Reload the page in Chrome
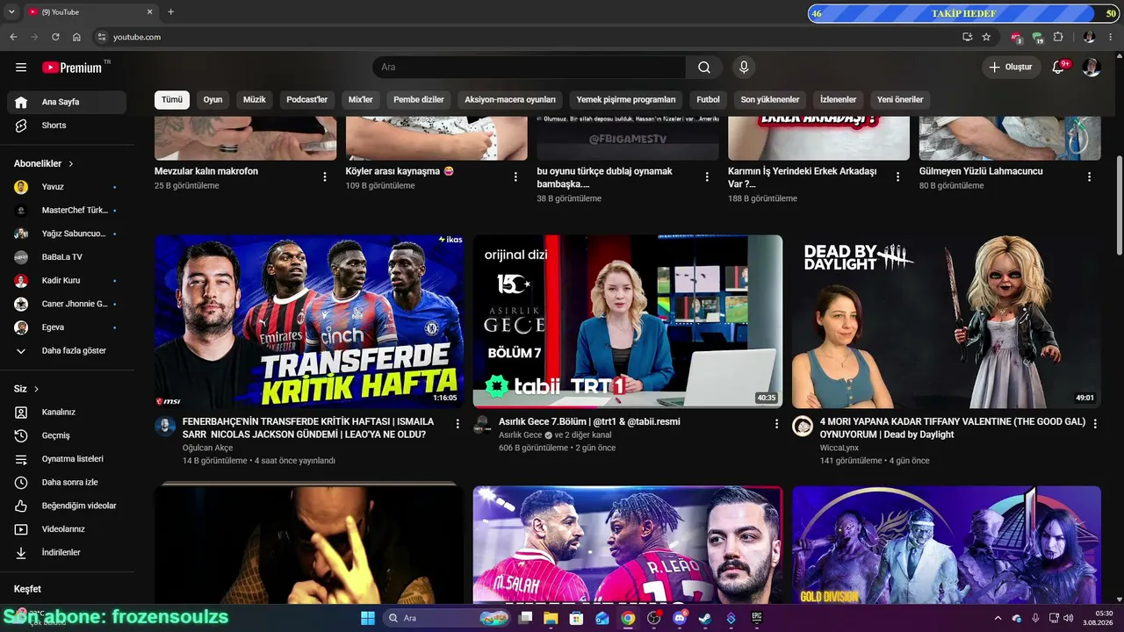 (x=55, y=37)
